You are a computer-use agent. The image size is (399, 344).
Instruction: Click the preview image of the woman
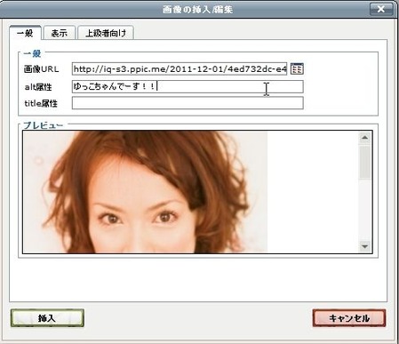[x=145, y=192]
